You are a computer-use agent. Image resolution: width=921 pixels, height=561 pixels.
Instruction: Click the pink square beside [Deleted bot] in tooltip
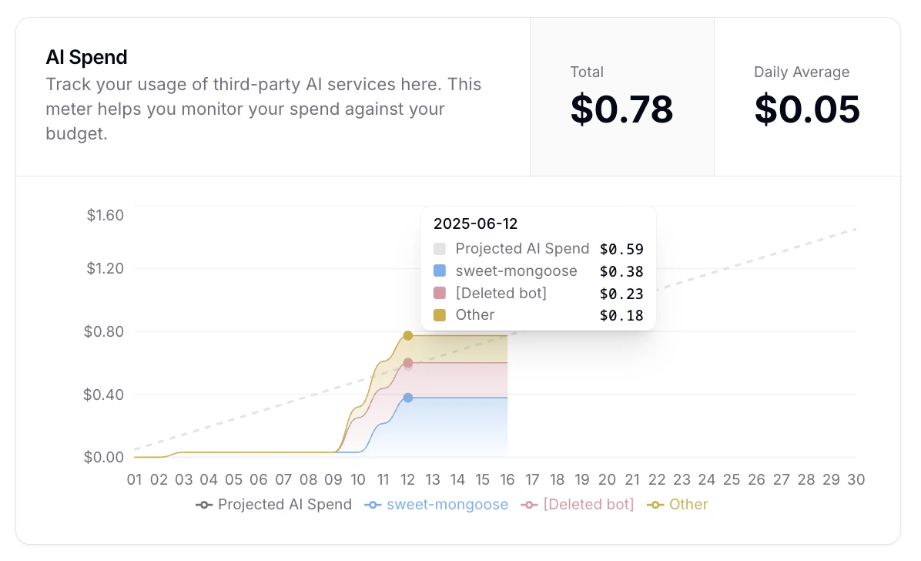440,293
